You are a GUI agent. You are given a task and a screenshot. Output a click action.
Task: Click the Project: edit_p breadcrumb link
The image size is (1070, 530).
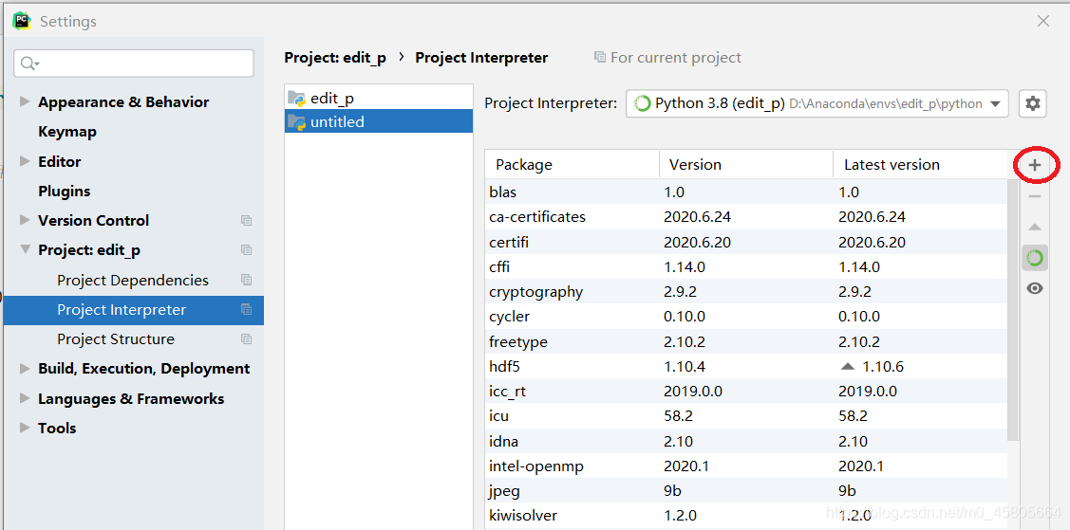point(335,58)
